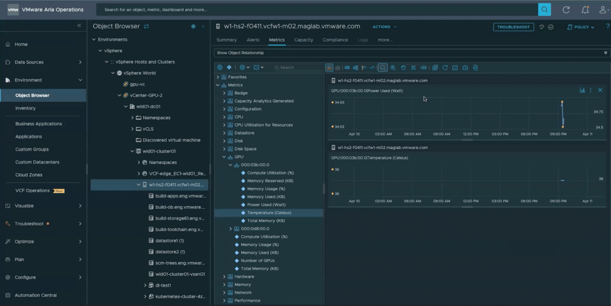Image resolution: width=611 pixels, height=306 pixels.
Task: Switch to the Summary tab
Action: [227, 40]
